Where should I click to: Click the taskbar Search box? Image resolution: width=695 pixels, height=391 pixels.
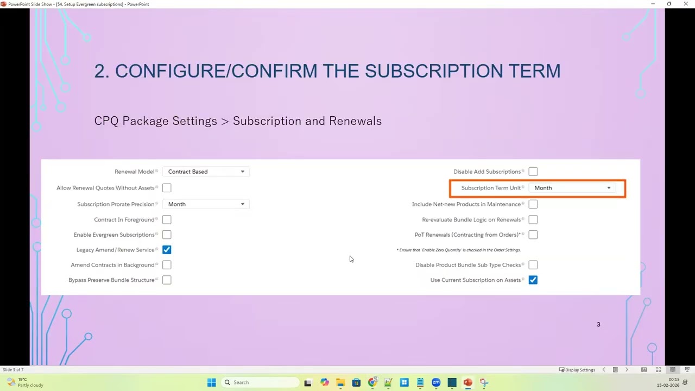261,382
